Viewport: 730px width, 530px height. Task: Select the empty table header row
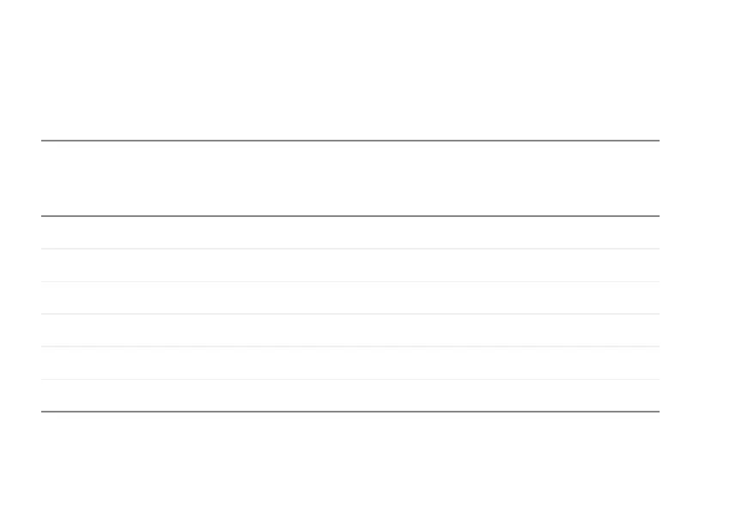coord(350,178)
